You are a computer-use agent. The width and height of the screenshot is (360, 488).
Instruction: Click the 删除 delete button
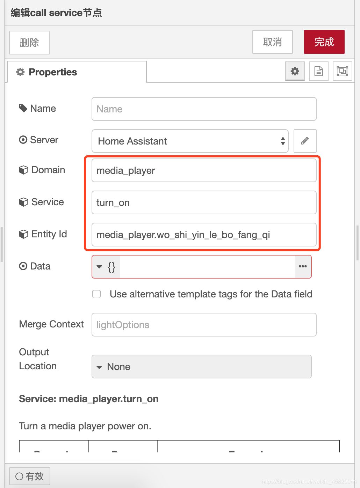(29, 43)
